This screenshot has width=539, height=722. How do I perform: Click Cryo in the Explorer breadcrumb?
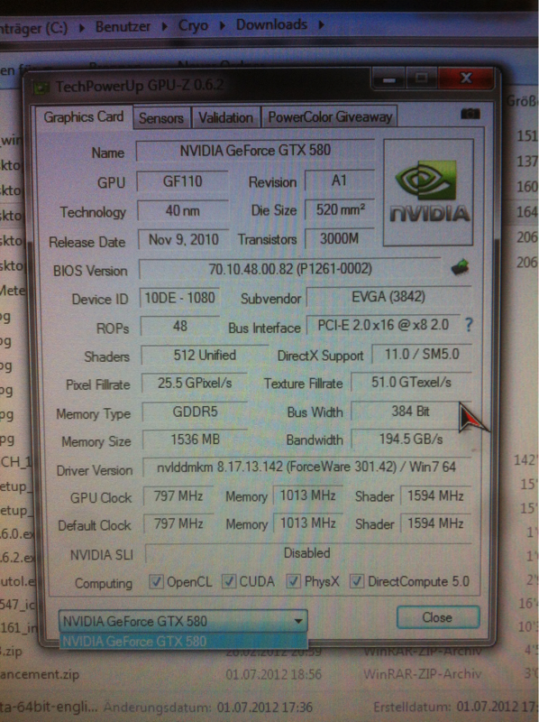(193, 25)
